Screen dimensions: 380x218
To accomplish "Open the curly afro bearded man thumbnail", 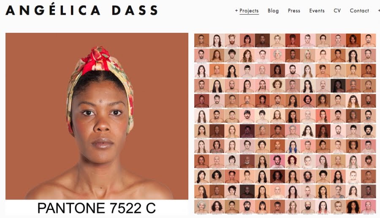I will pos(368,131).
